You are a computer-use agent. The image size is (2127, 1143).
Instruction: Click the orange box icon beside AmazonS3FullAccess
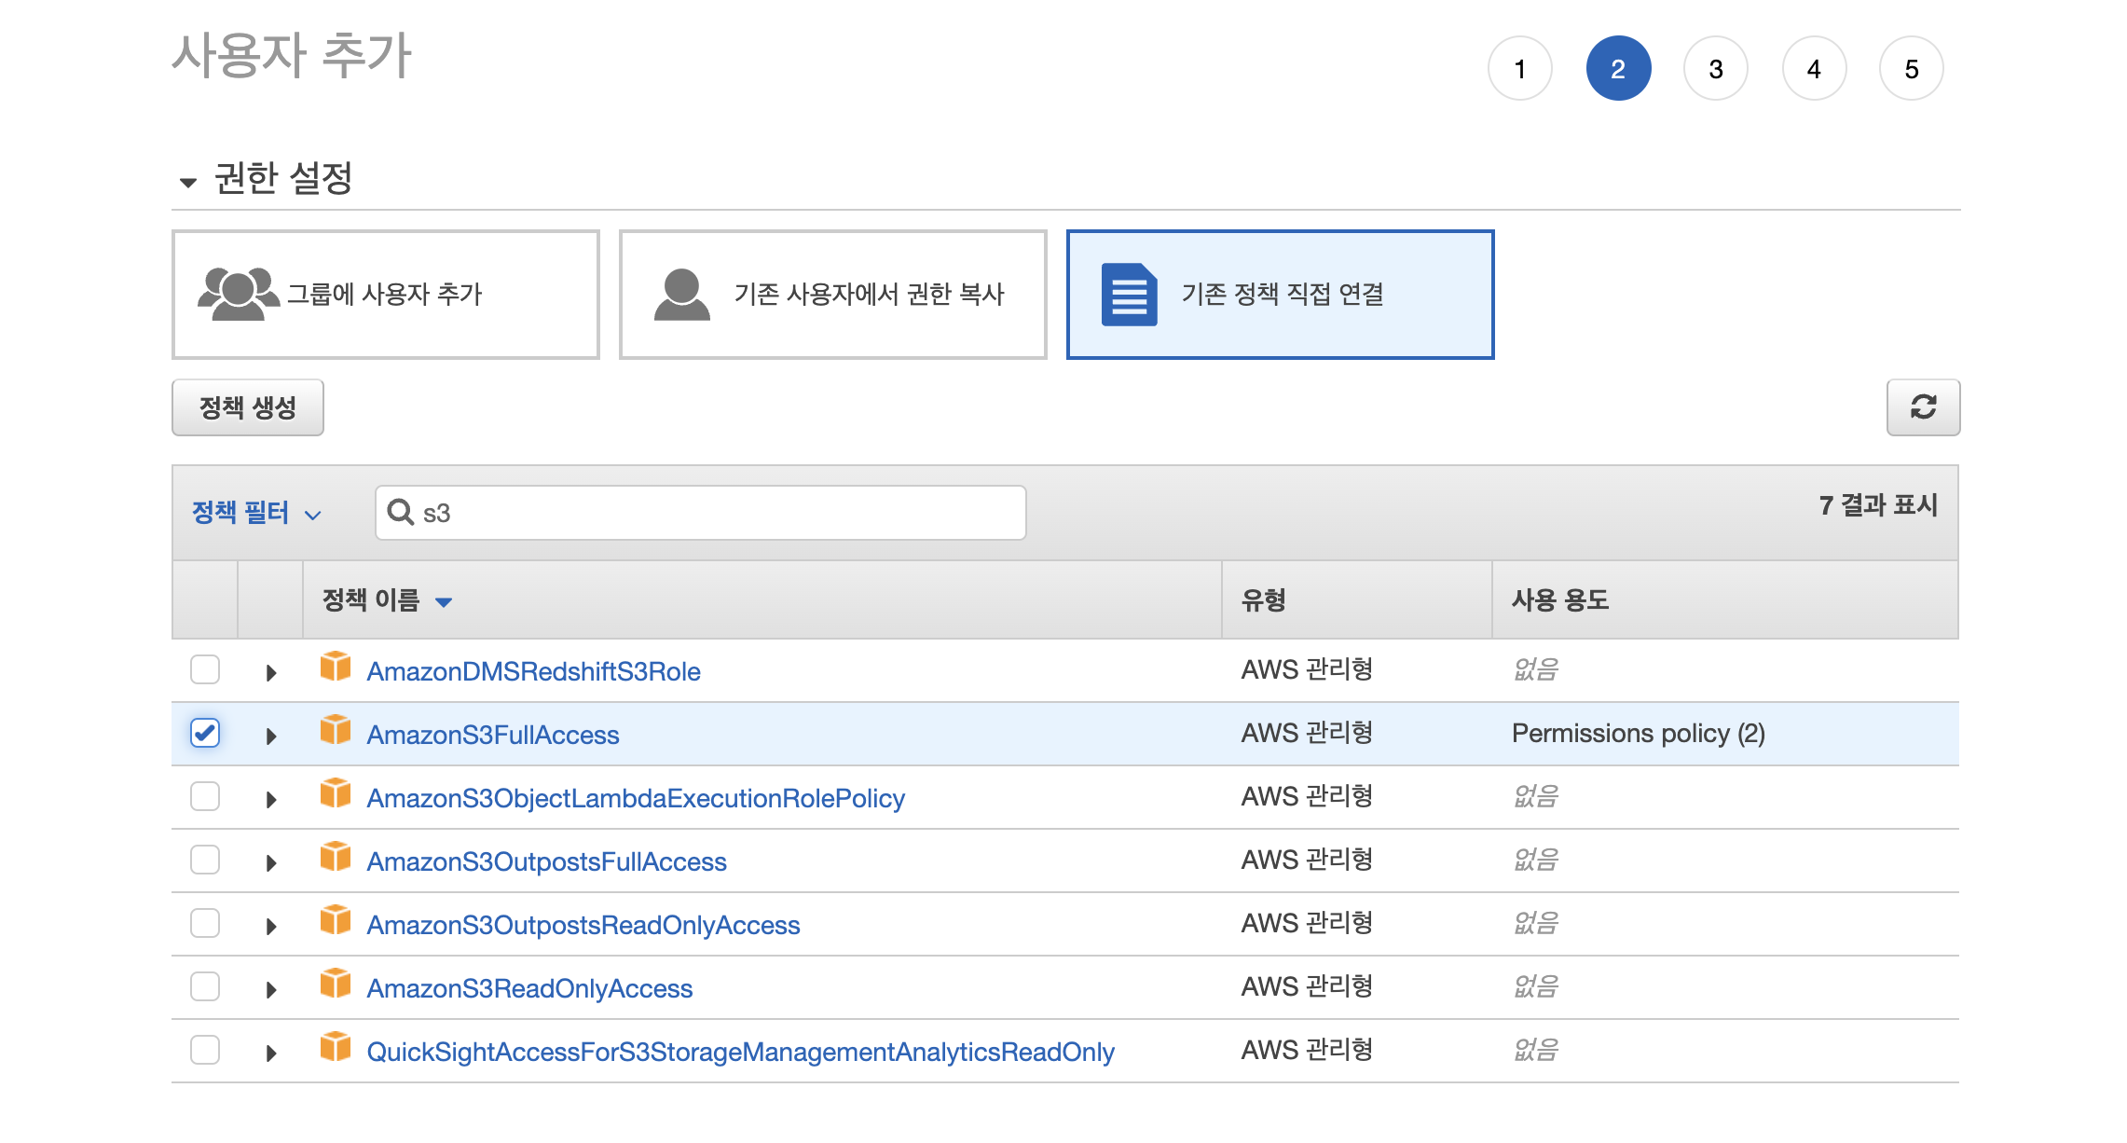pos(335,731)
